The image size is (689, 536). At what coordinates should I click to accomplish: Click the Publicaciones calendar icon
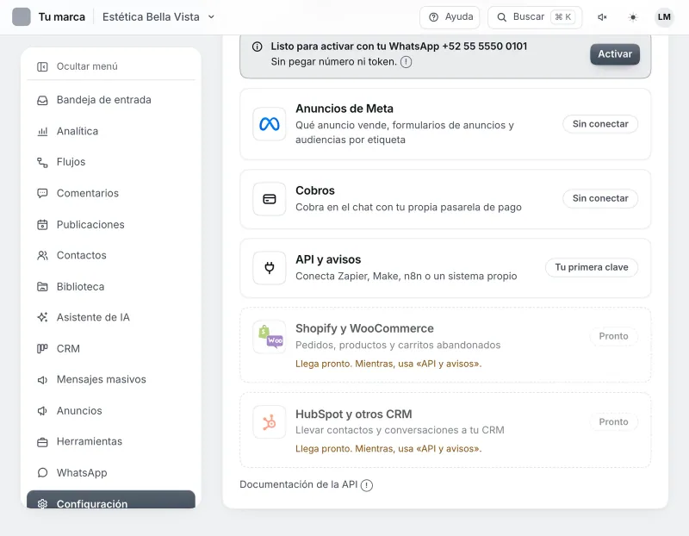(x=42, y=225)
